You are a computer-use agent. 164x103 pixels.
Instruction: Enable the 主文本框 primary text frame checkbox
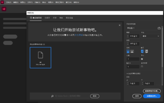tap(142, 67)
